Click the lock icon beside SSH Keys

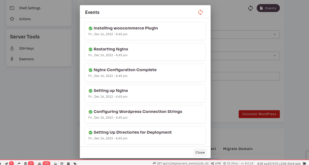12,48
